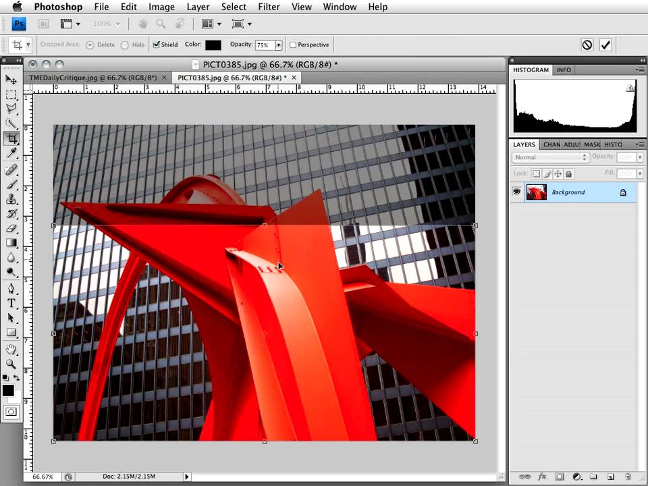The image size is (648, 486).
Task: Click the histogram cached data warning icon
Action: tap(629, 88)
